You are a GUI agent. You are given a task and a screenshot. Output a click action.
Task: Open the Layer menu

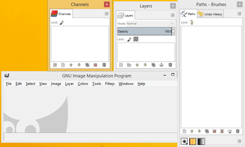click(x=69, y=84)
